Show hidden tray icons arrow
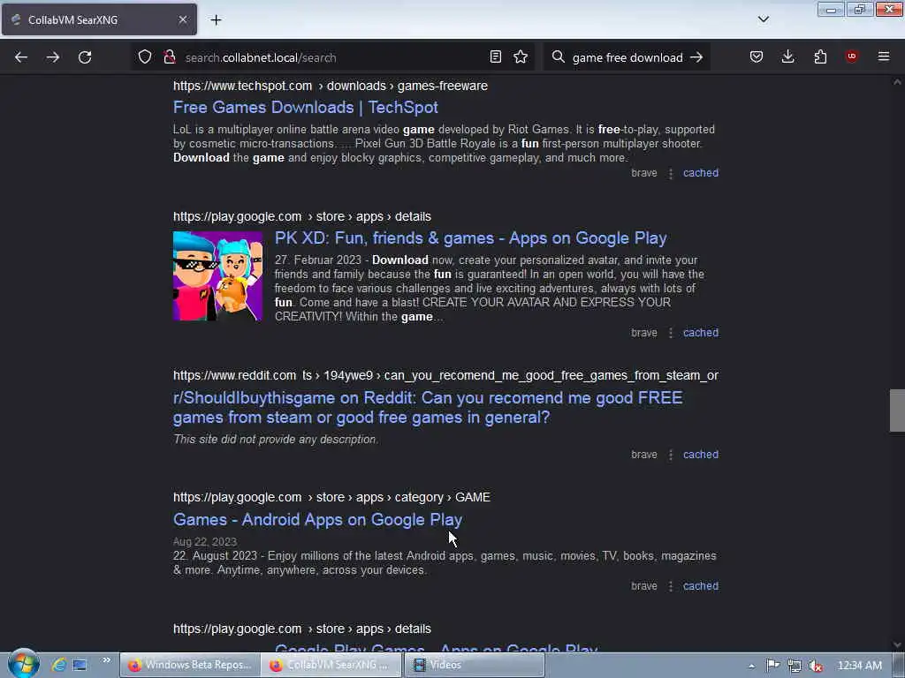905x678 pixels. [751, 666]
